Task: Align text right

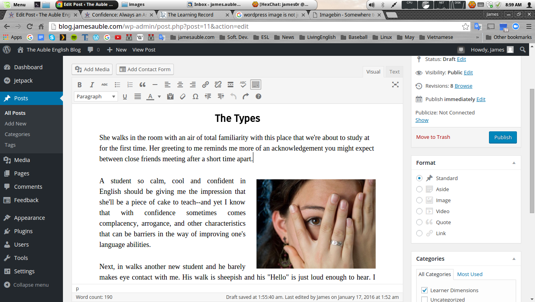Action: point(193,85)
